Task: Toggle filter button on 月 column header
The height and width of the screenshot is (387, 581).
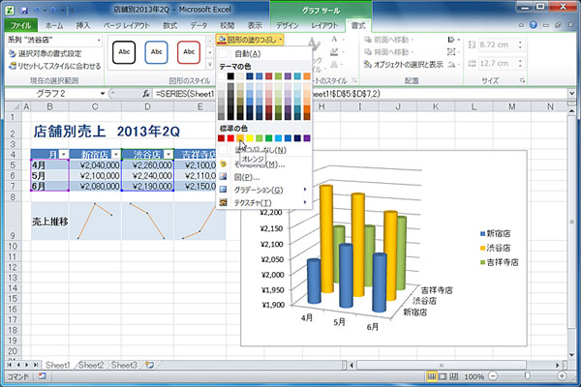Action: pyautogui.click(x=63, y=154)
